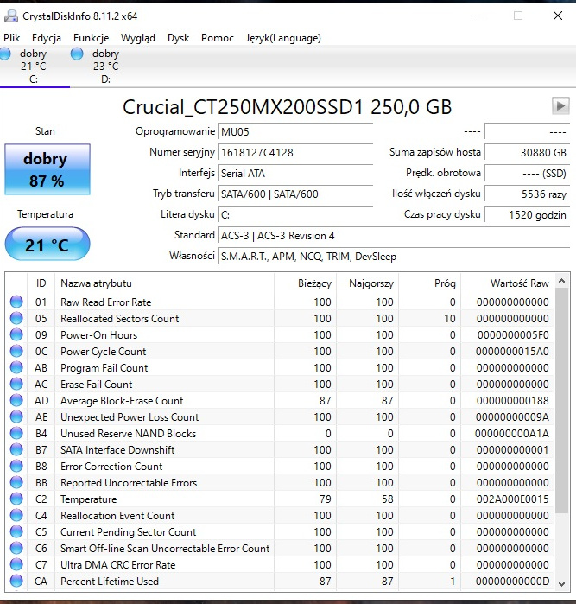Open the Funkcje menu

[91, 38]
